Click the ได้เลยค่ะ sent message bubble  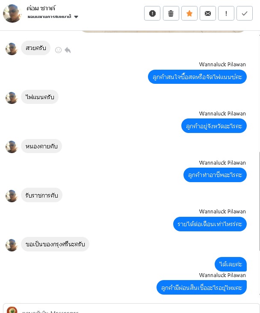tap(230, 264)
